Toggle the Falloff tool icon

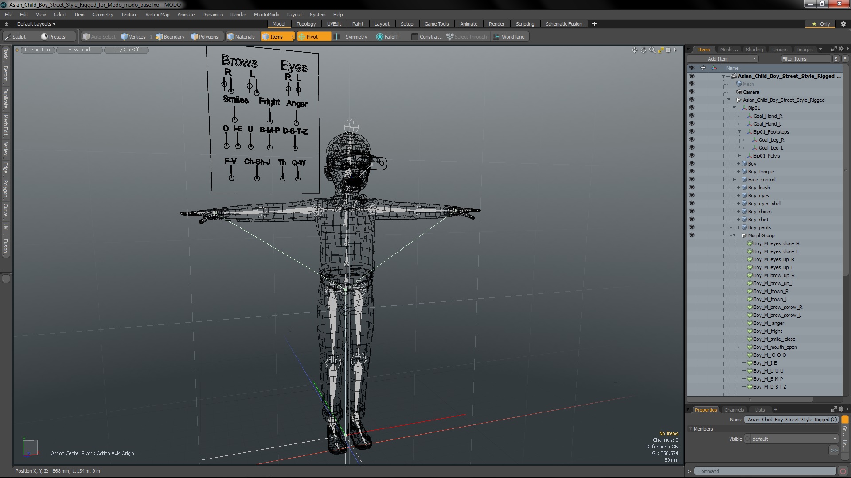(379, 36)
